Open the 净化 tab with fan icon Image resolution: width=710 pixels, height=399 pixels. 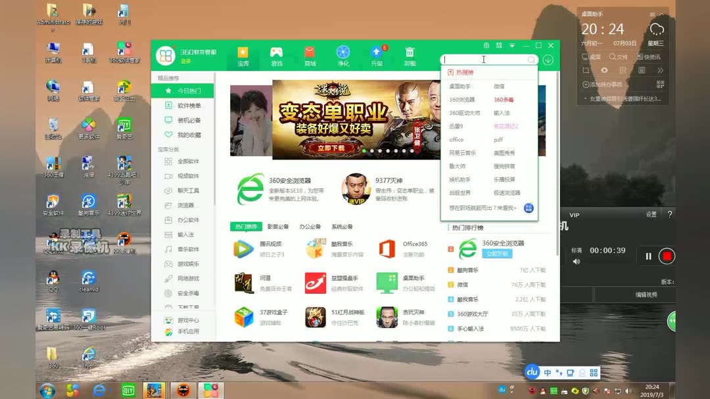343,56
